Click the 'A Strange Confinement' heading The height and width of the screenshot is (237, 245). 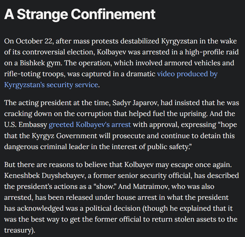coord(80,14)
